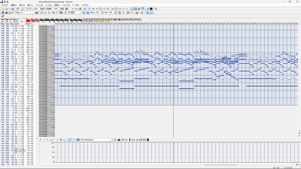
Task: Click measure 360 on the timeline ruler
Action: pos(221,24)
